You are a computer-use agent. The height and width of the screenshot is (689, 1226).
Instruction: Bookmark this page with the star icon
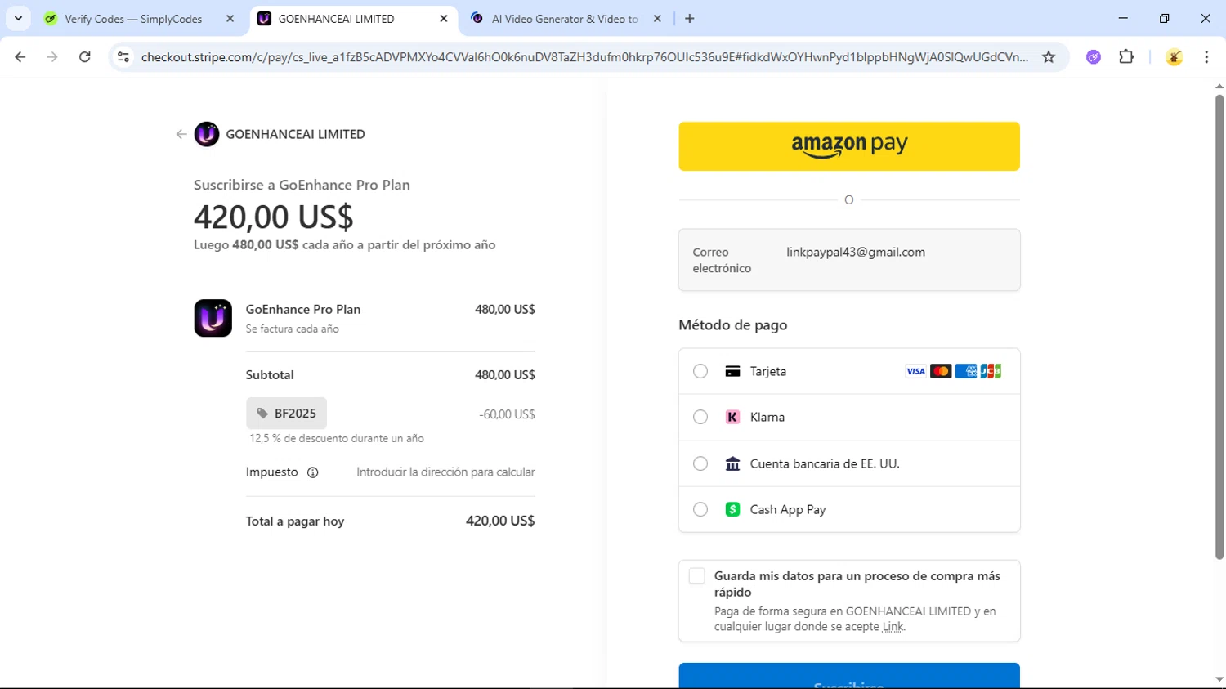click(1049, 57)
